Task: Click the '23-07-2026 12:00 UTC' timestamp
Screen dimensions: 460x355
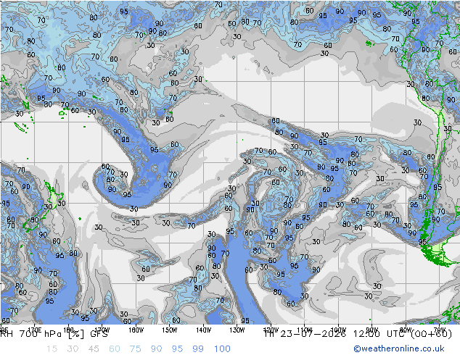Action: click(x=342, y=334)
